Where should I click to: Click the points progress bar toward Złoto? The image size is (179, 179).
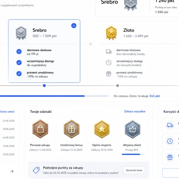[54, 96]
